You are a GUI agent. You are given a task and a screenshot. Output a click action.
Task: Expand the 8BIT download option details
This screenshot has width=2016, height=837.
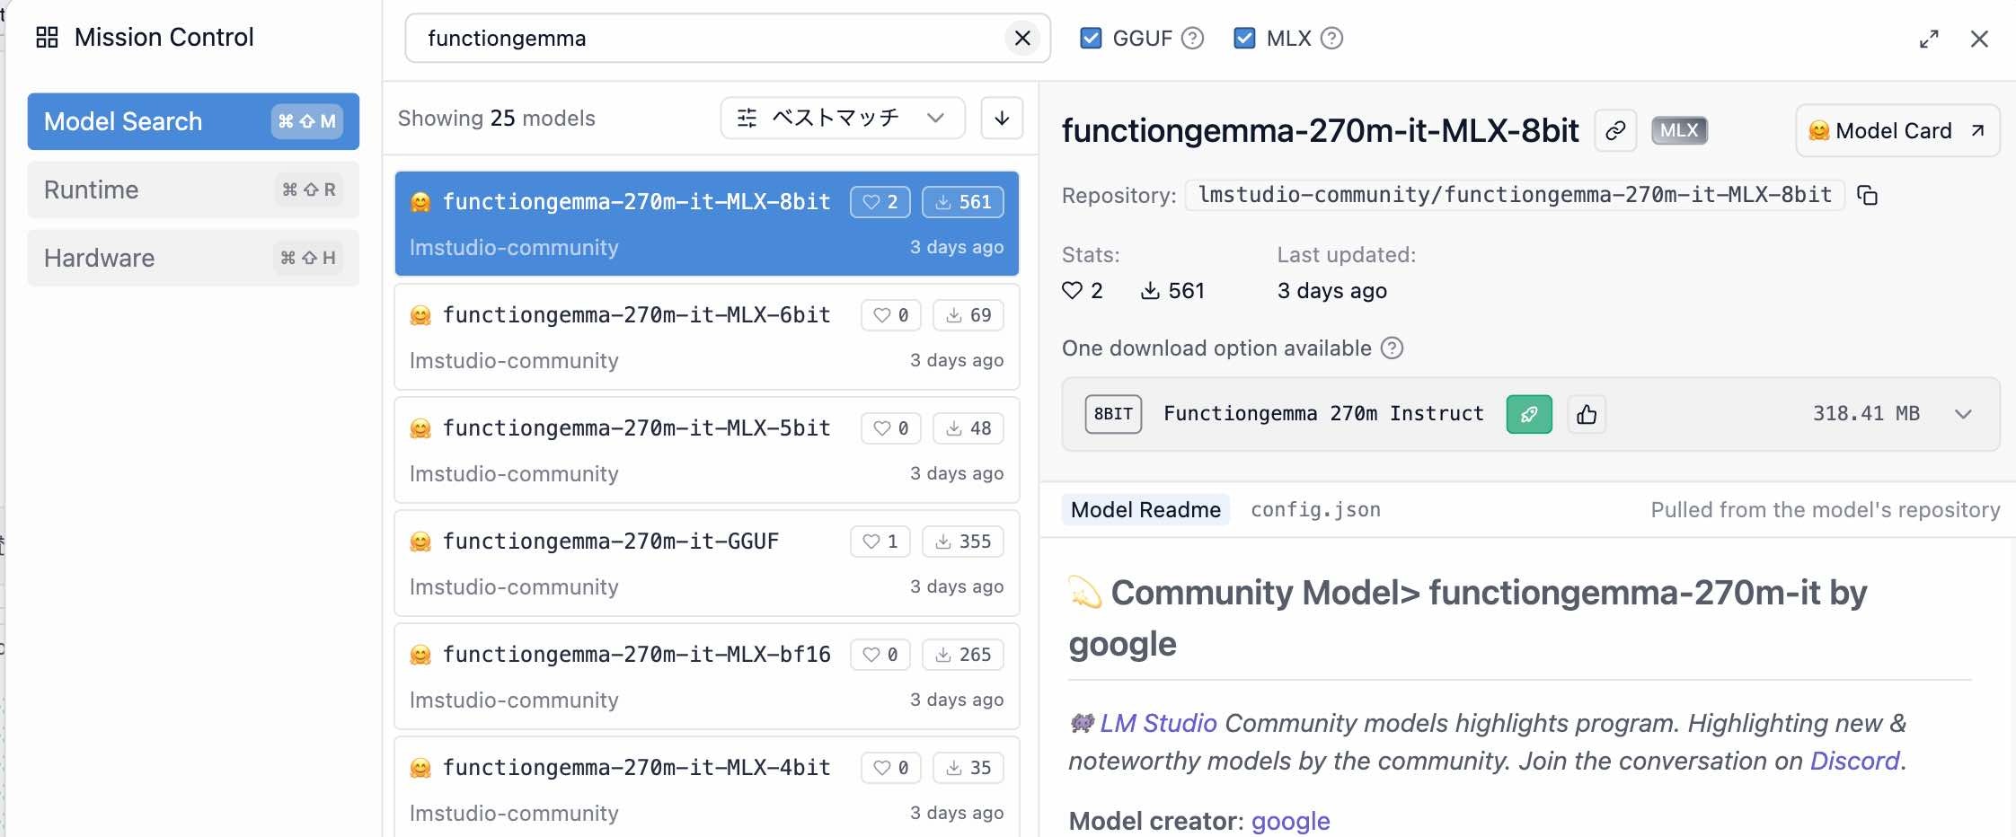click(x=1963, y=414)
